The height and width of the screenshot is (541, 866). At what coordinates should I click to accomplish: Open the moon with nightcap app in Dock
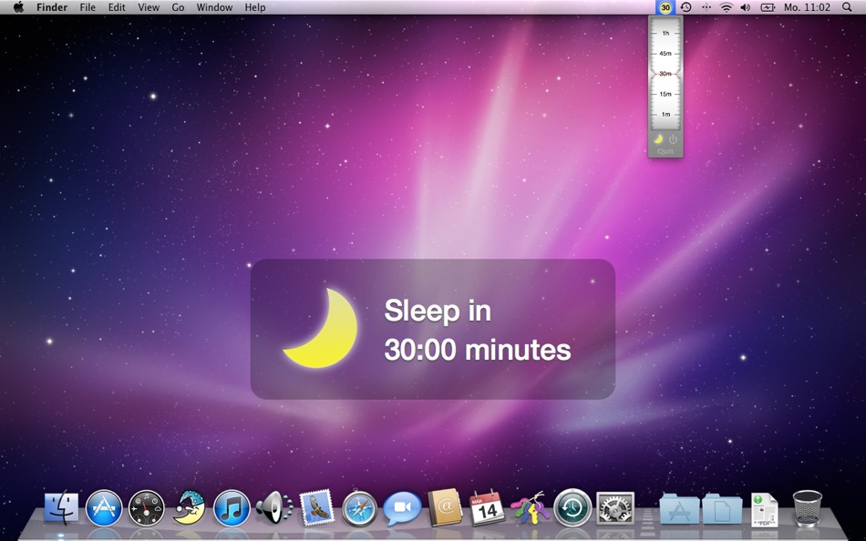(189, 507)
